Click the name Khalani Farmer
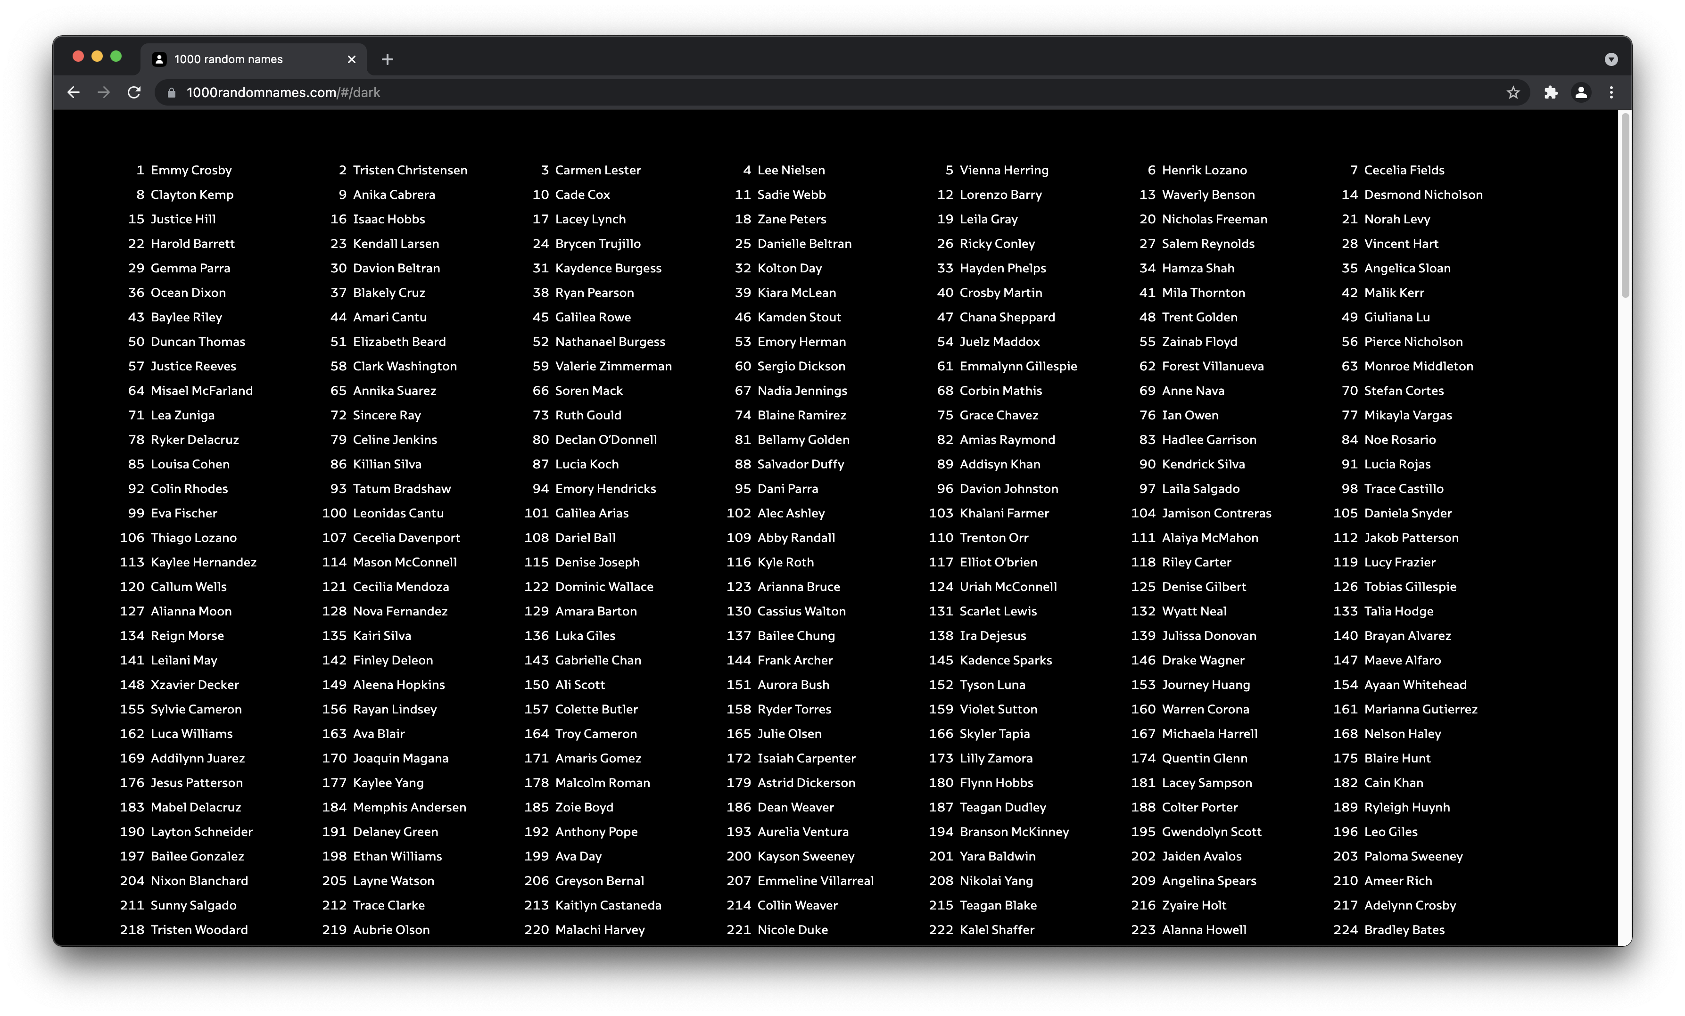This screenshot has width=1685, height=1016. (1004, 514)
